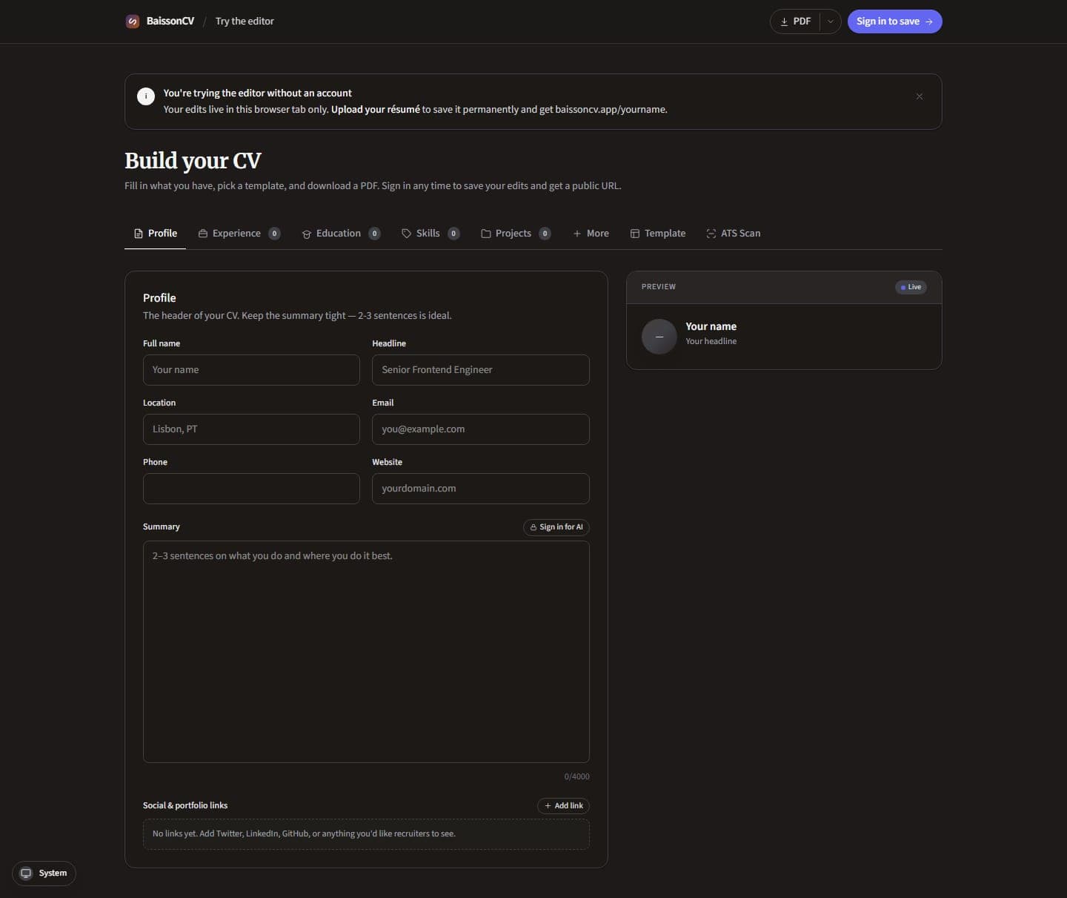Viewport: 1067px width, 898px height.
Task: Select the Skills tab
Action: click(431, 234)
